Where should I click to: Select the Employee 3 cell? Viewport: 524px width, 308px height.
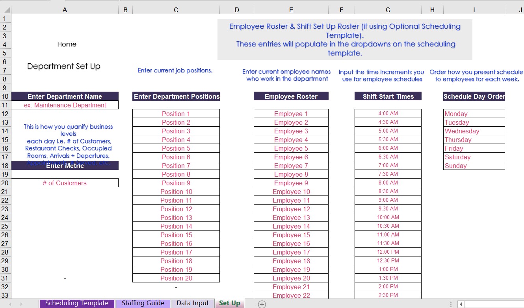(x=291, y=131)
